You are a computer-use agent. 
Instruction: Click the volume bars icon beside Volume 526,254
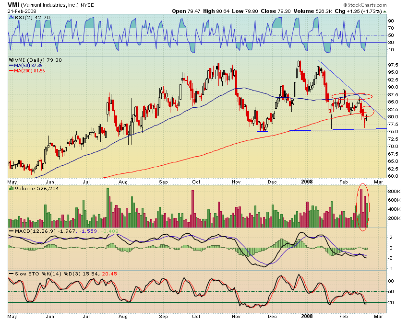pyautogui.click(x=11, y=188)
